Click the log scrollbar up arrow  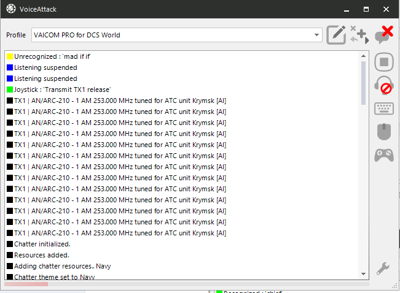click(363, 56)
